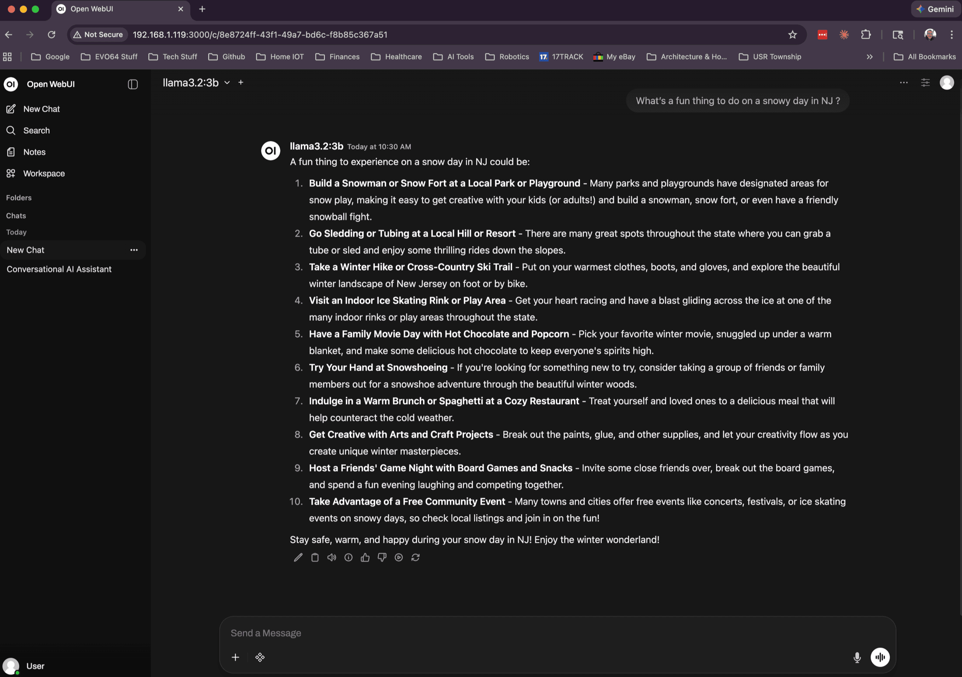The image size is (962, 677).
Task: Open the apps grid icon in bookmarks bar
Action: (x=7, y=56)
